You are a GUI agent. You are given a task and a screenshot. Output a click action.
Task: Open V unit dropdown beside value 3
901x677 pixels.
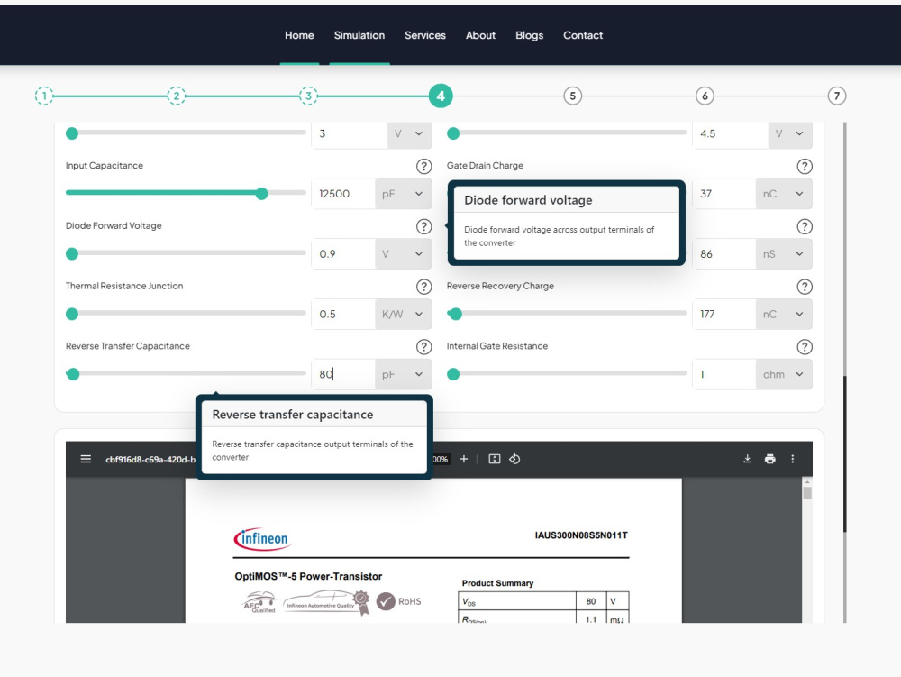[409, 134]
